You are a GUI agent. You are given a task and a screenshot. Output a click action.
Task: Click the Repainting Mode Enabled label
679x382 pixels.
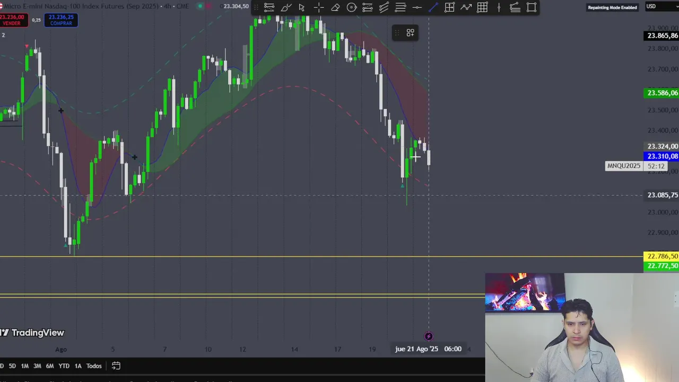pyautogui.click(x=612, y=7)
